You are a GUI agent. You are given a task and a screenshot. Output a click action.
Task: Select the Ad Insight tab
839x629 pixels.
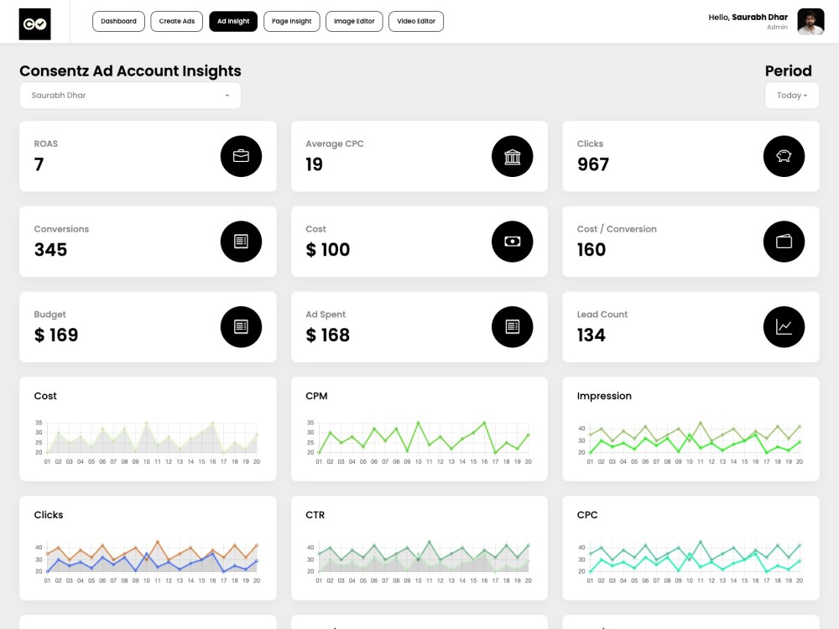pyautogui.click(x=233, y=22)
